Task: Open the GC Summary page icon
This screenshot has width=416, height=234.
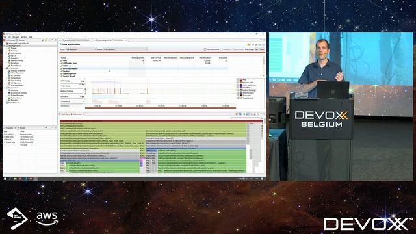Action: (x=9, y=75)
